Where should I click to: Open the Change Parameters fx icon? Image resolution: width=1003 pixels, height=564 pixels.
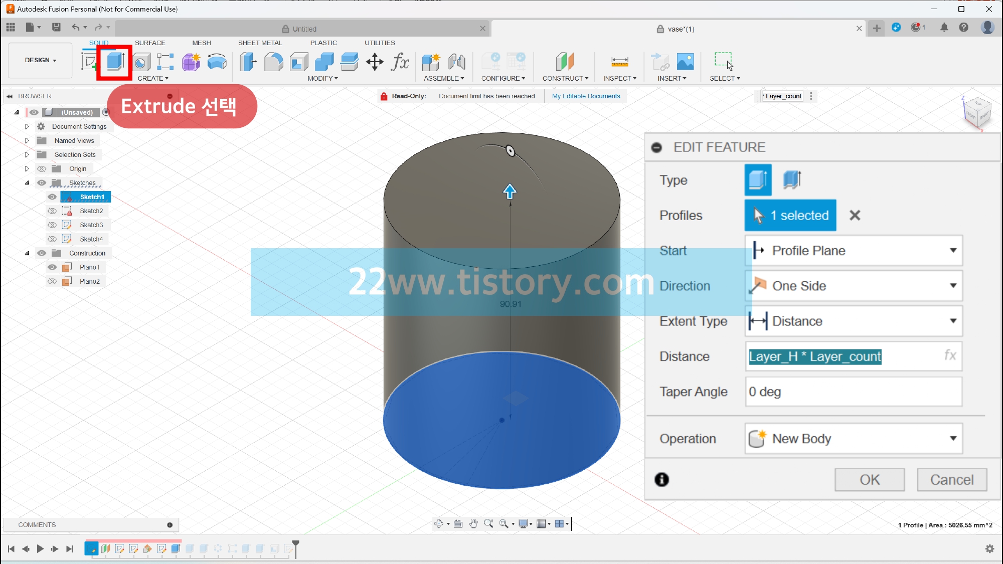(x=400, y=62)
